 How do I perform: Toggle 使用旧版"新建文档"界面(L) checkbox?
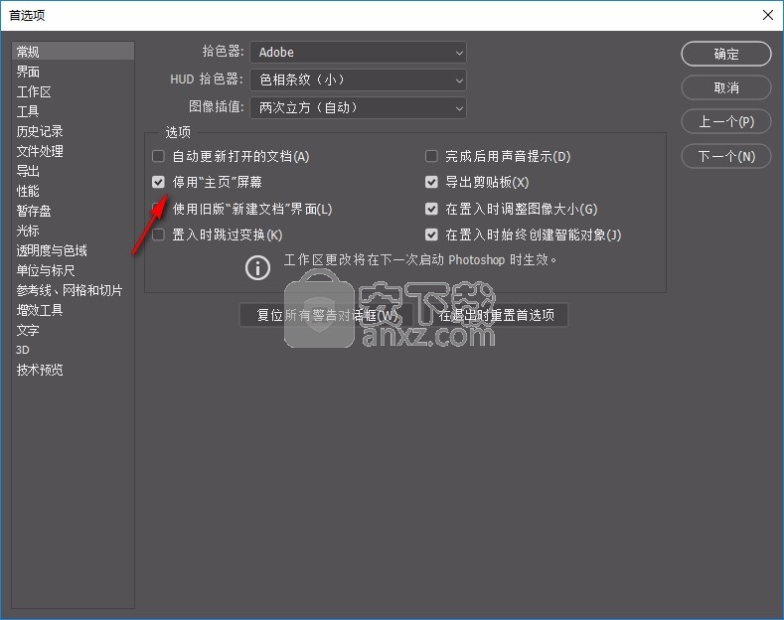(x=159, y=209)
